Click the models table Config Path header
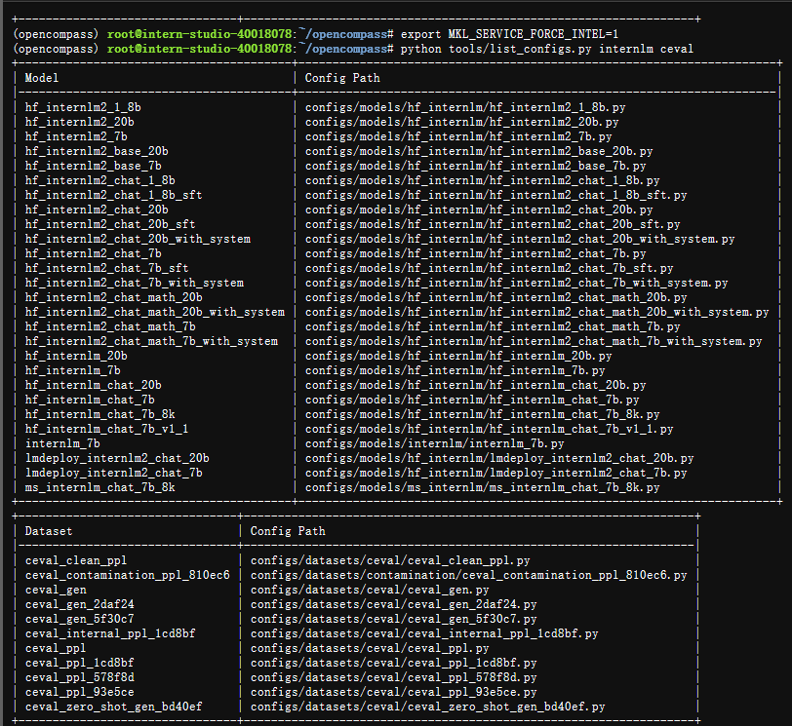 coord(342,77)
